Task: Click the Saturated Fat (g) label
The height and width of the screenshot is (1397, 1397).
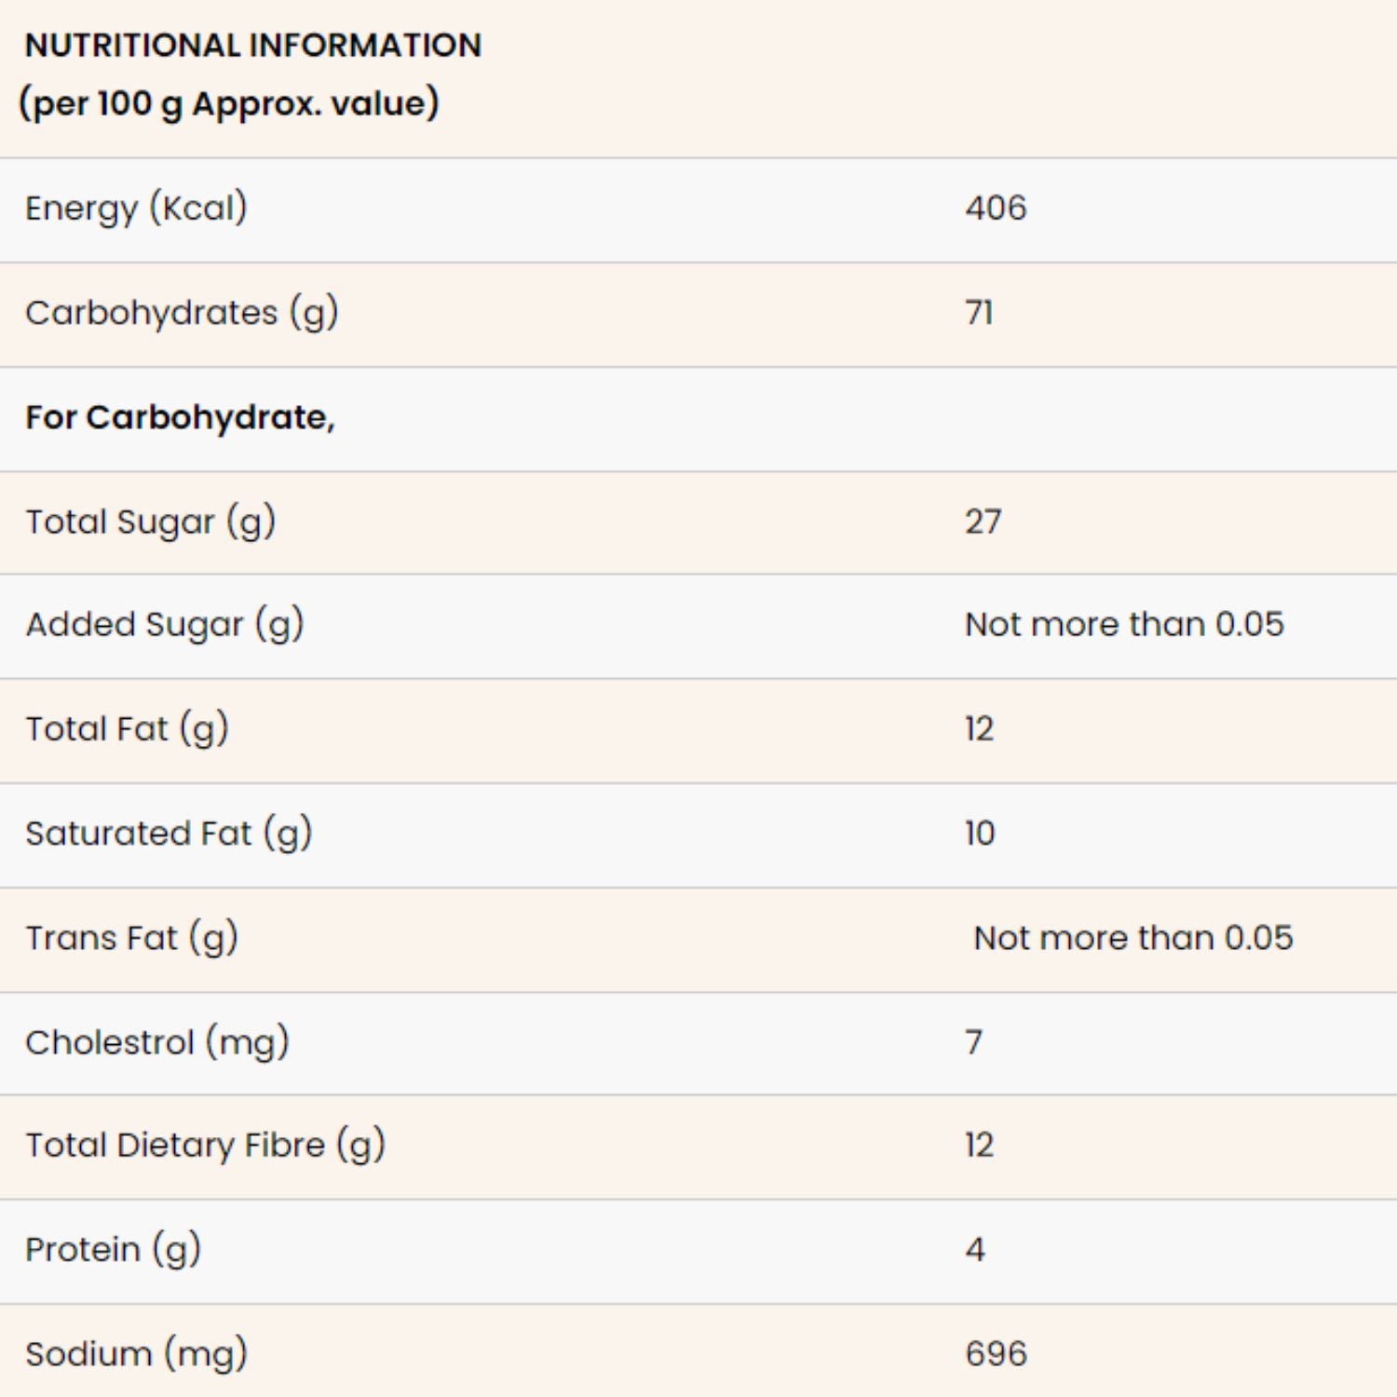Action: pyautogui.click(x=169, y=834)
